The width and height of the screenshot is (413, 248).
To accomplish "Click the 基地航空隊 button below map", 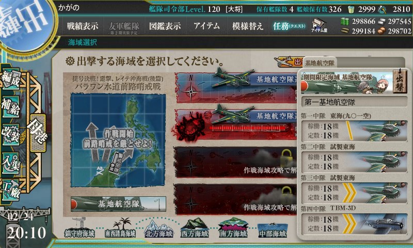I will point(118,204).
